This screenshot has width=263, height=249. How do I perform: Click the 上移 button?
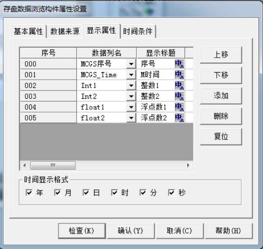click(221, 55)
